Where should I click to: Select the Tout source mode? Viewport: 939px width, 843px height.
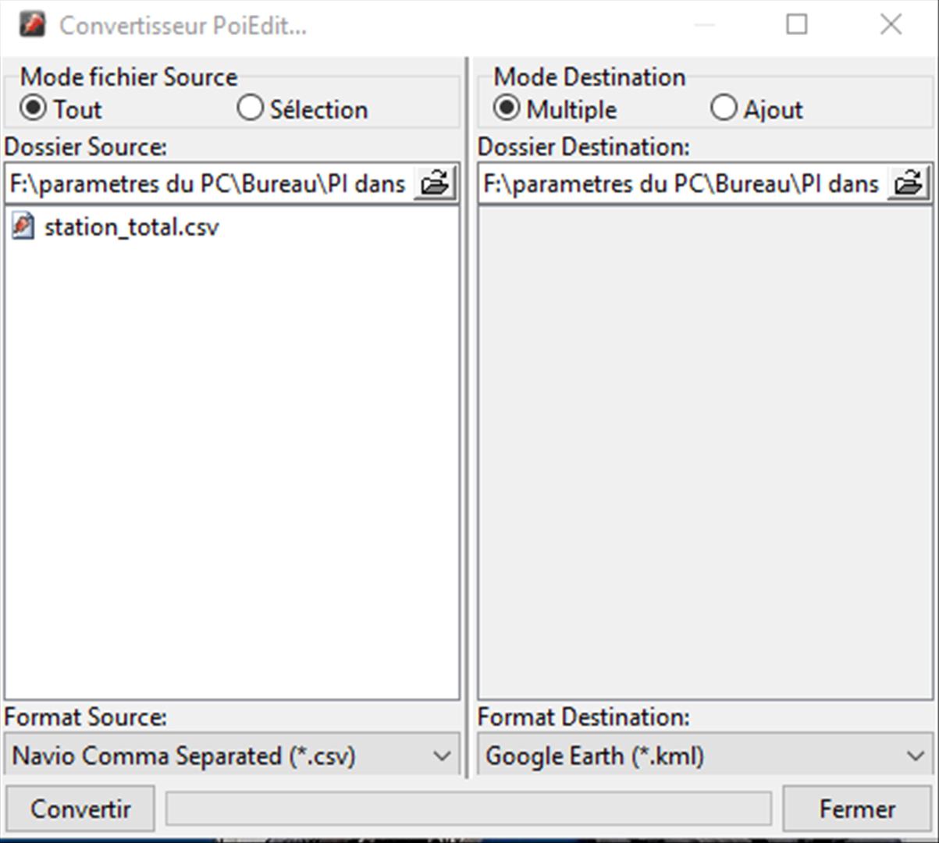click(33, 108)
